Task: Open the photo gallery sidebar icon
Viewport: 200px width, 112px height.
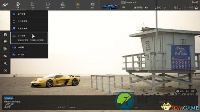Action: [5, 49]
